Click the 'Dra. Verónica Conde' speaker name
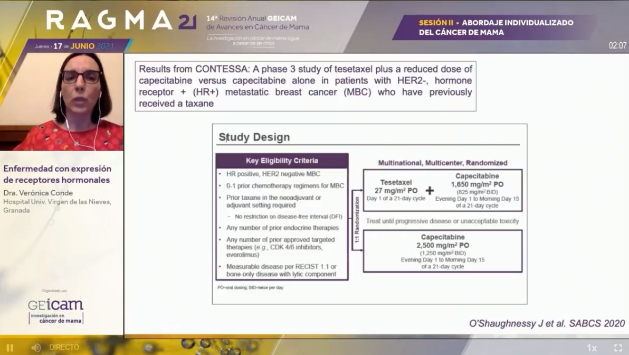 (x=38, y=193)
